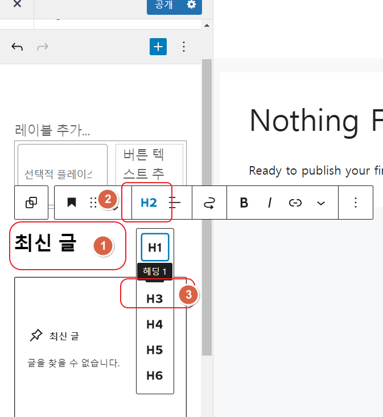Select H3 heading level
This screenshot has height=417, width=383.
155,299
